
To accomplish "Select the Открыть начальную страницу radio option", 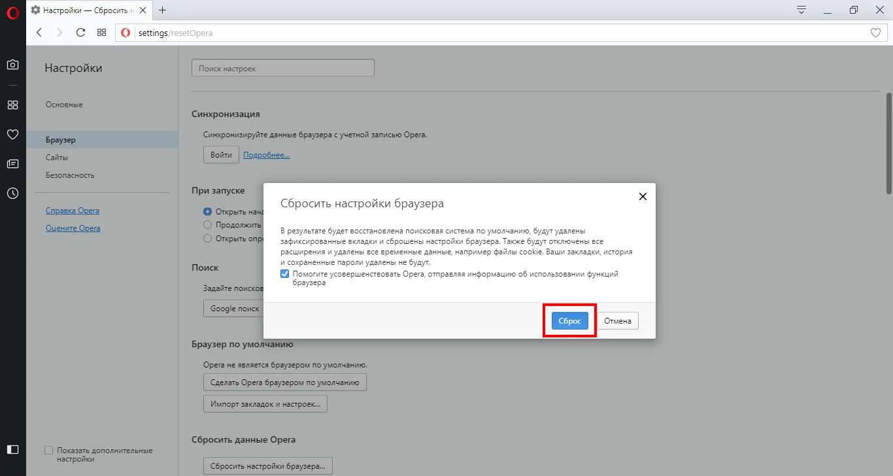I will click(208, 212).
